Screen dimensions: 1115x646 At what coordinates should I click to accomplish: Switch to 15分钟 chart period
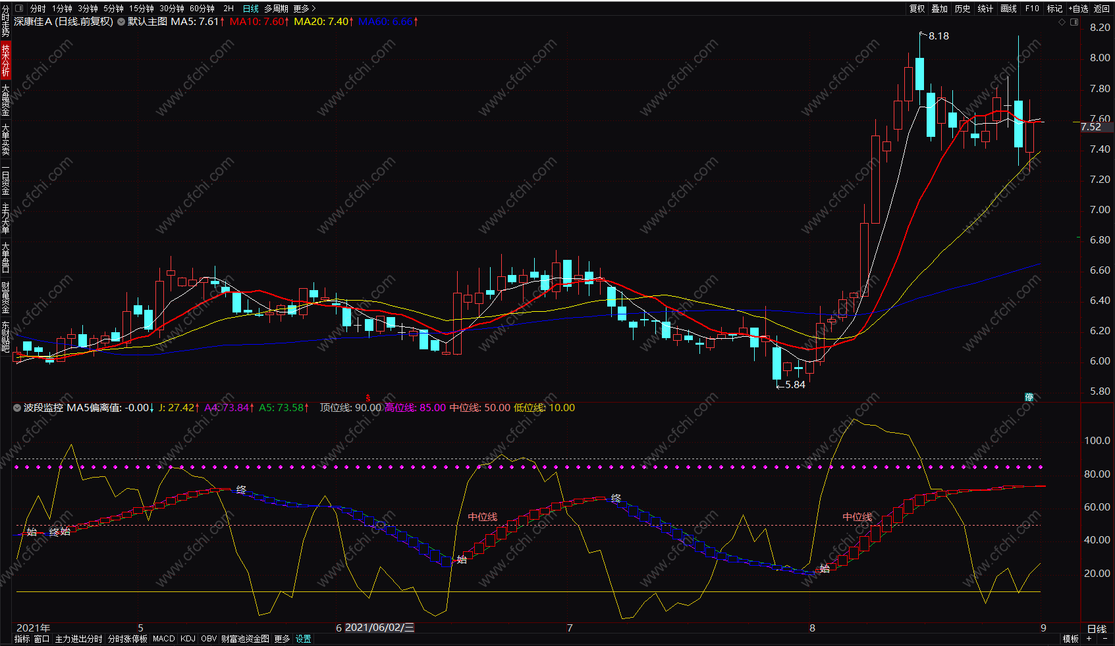[x=141, y=9]
